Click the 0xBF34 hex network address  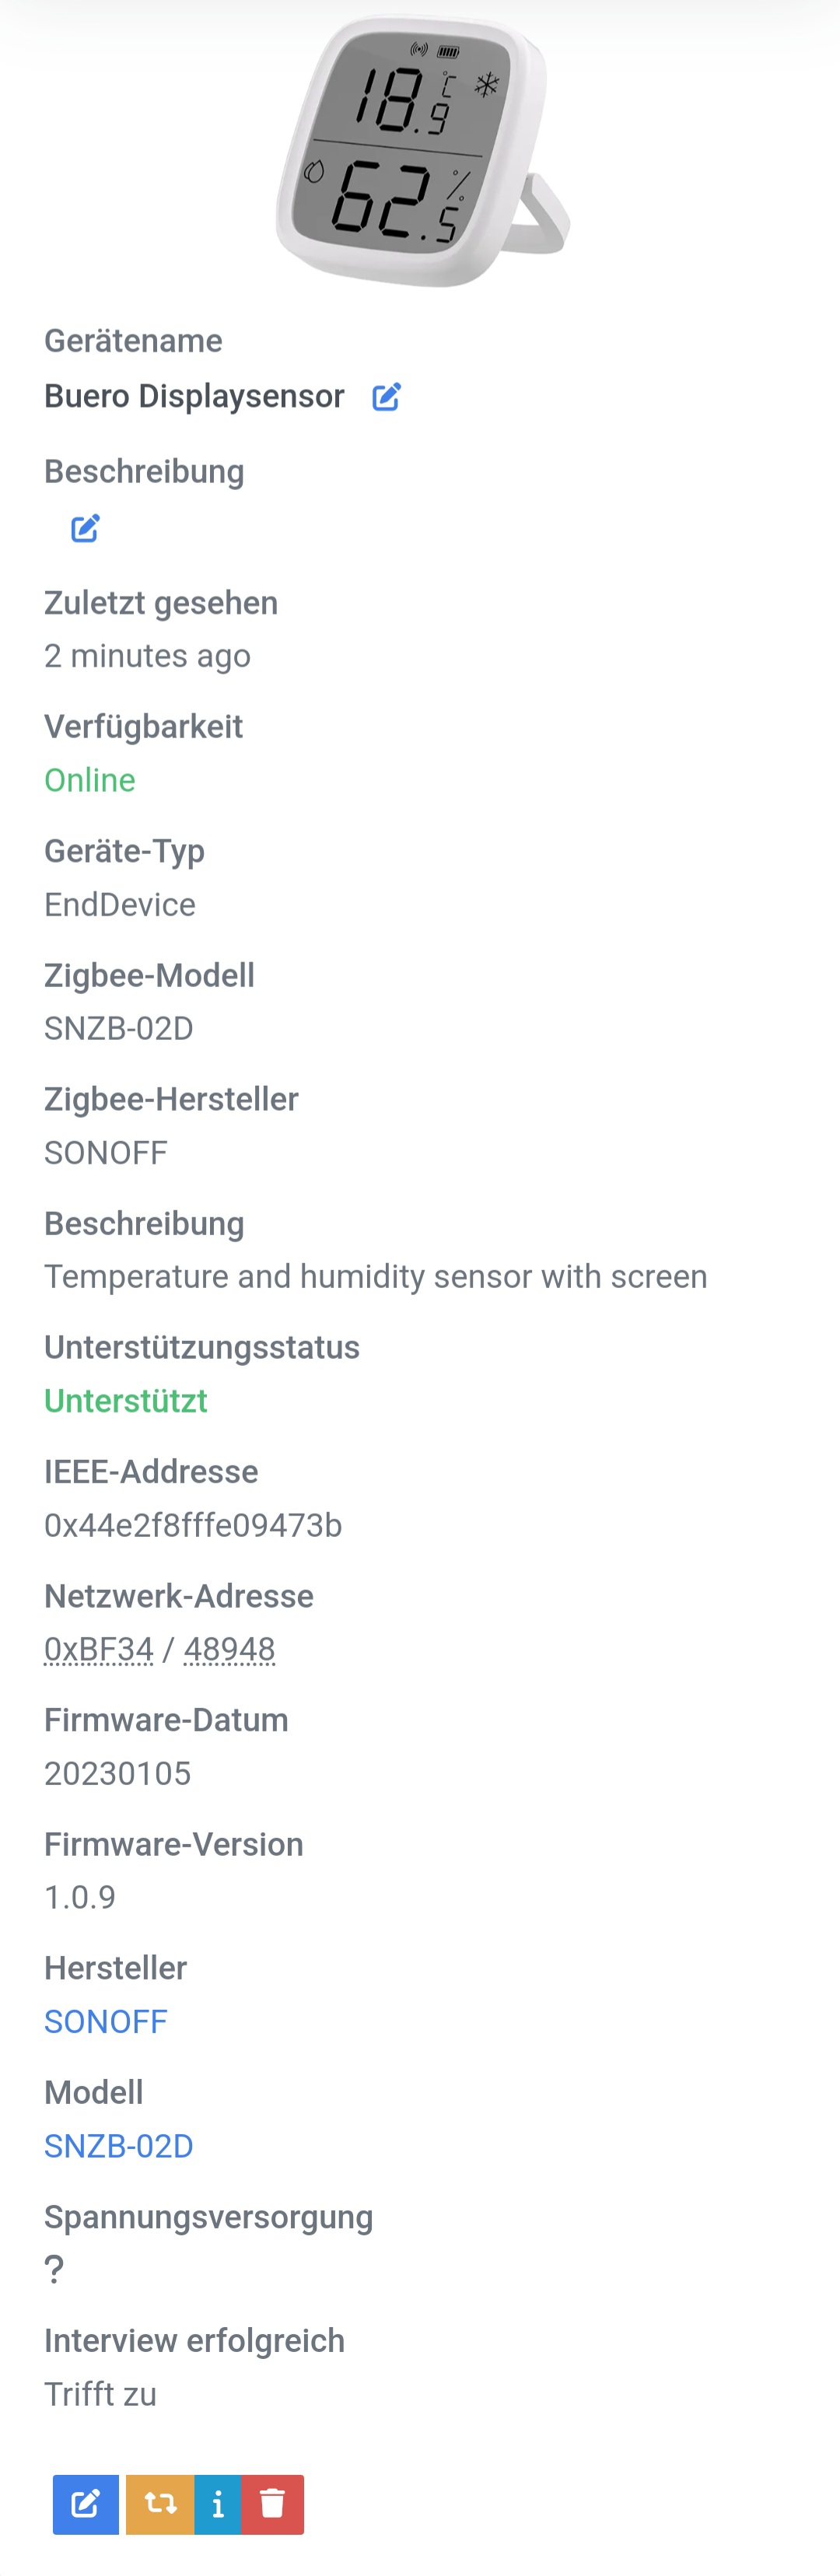point(98,1649)
